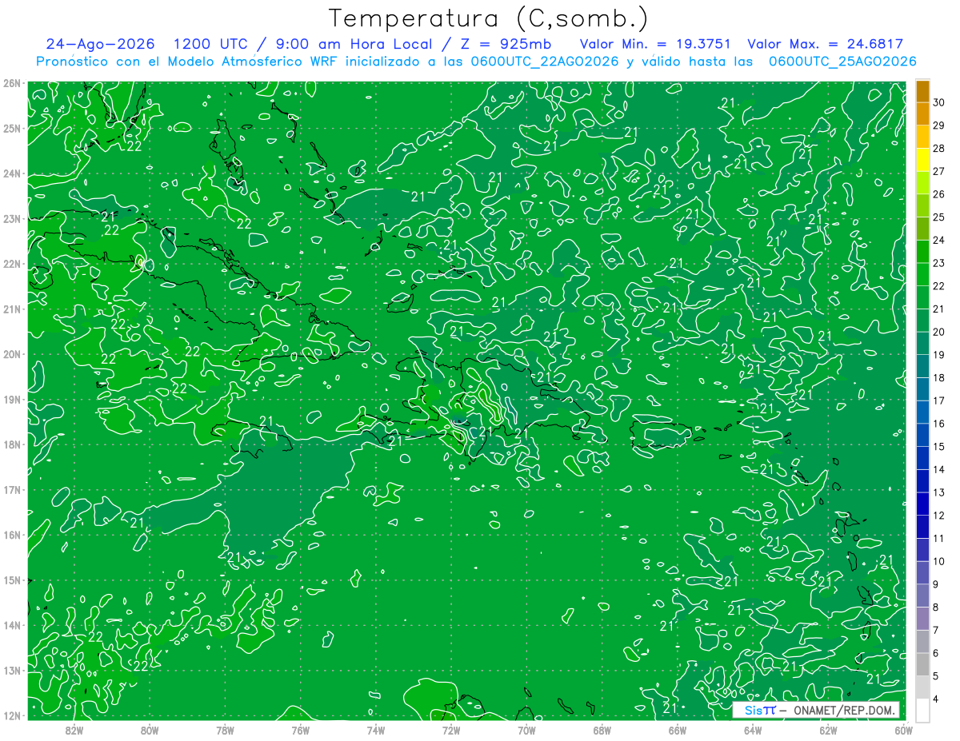
Task: Click the "18N" latitude axis label
Action: coord(12,444)
